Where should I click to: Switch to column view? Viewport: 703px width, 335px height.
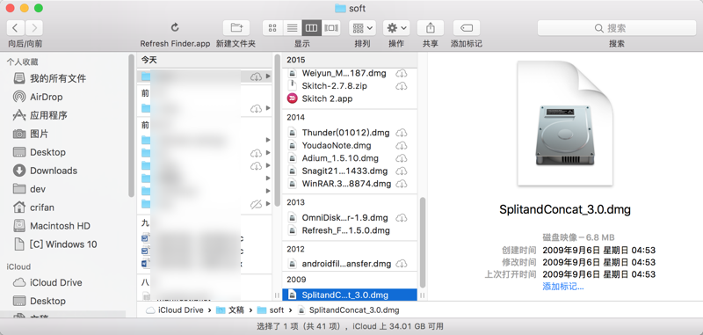click(x=311, y=28)
